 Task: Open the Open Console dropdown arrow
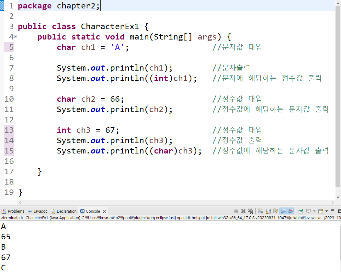click(x=326, y=211)
